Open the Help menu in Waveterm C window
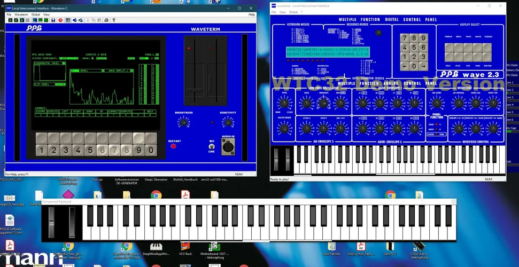519x267 pixels. point(252,14)
